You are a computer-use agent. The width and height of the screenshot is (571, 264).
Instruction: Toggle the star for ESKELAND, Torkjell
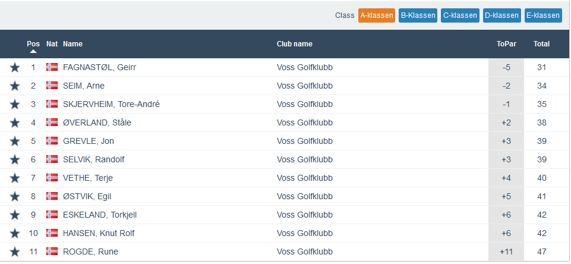click(x=15, y=215)
